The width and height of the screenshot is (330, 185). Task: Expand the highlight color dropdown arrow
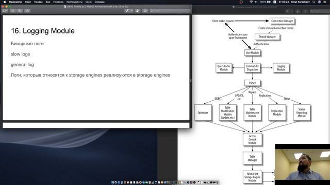[132, 11]
